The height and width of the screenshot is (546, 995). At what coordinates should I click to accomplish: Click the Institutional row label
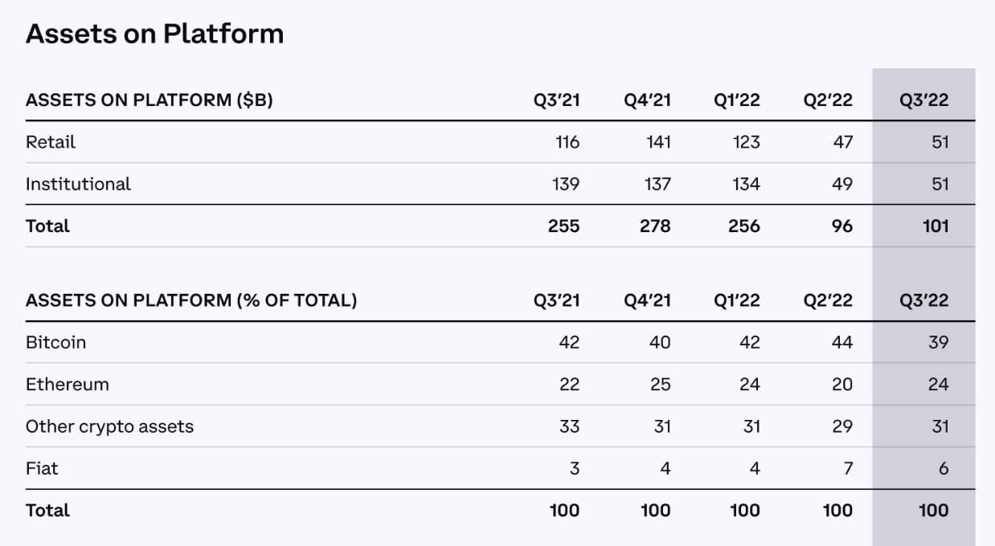tap(78, 184)
